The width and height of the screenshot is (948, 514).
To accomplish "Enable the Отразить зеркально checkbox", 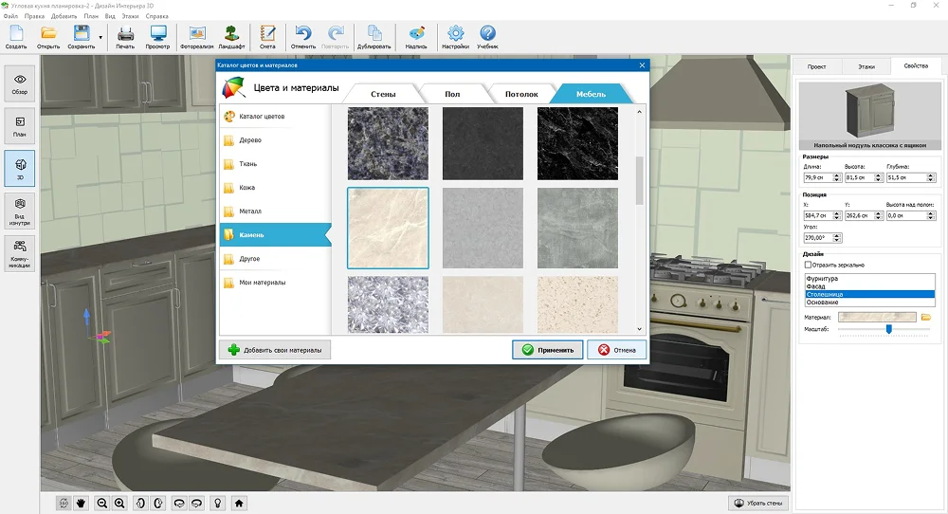I will pyautogui.click(x=808, y=265).
